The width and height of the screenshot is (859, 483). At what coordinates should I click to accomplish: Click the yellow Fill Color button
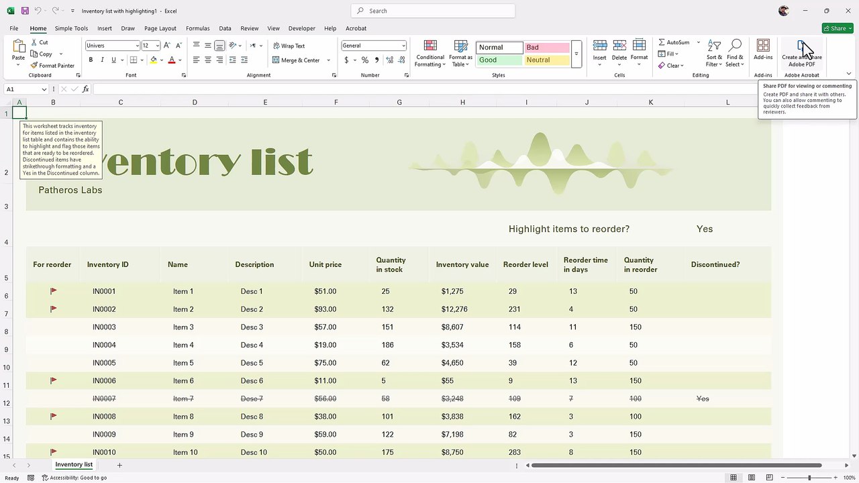[154, 60]
